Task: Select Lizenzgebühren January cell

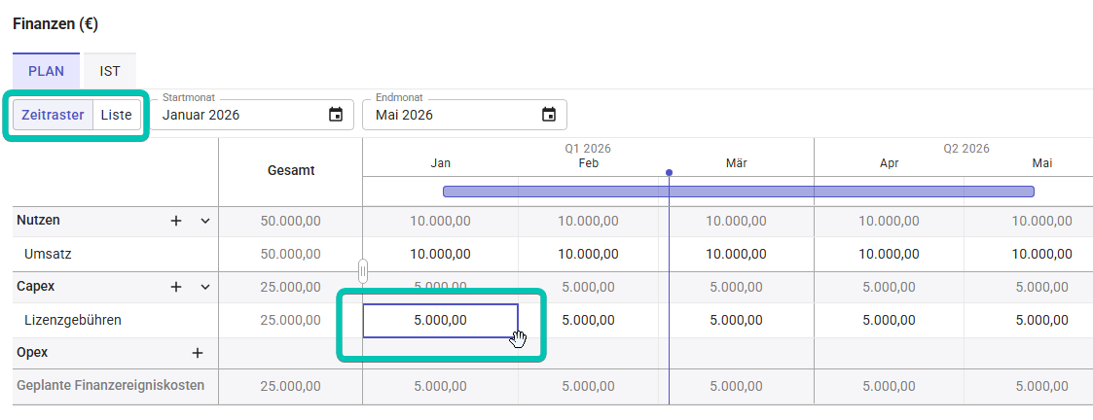Action: 440,320
